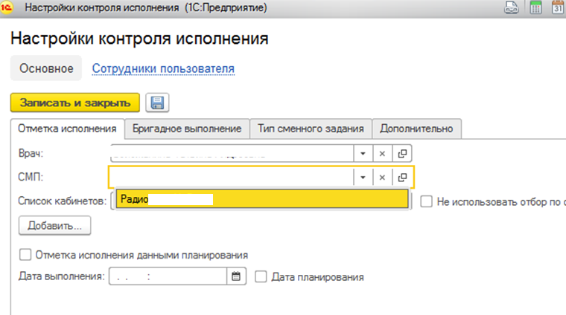Switch to Бригадное выполнение tab
Viewport: 566px width, 315px height.
coord(187,129)
